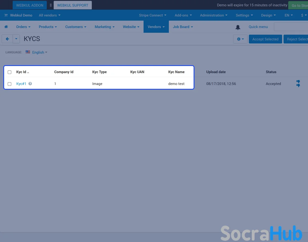Open the Kyc#1 link
The width and height of the screenshot is (308, 242).
click(x=21, y=84)
